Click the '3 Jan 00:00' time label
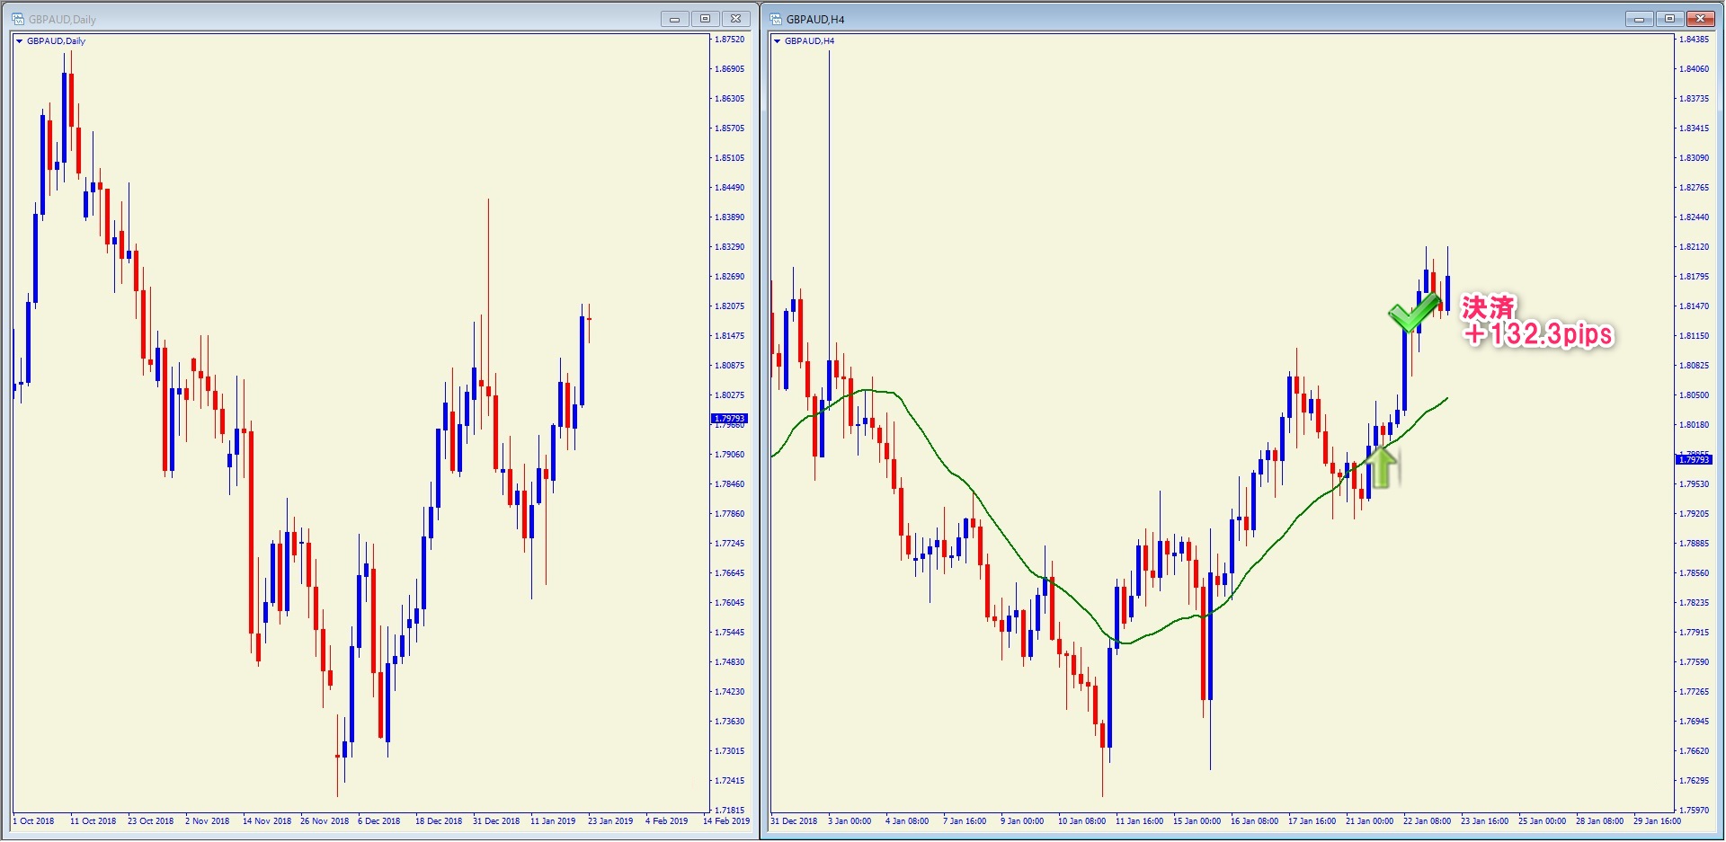This screenshot has height=842, width=1726. click(x=850, y=821)
